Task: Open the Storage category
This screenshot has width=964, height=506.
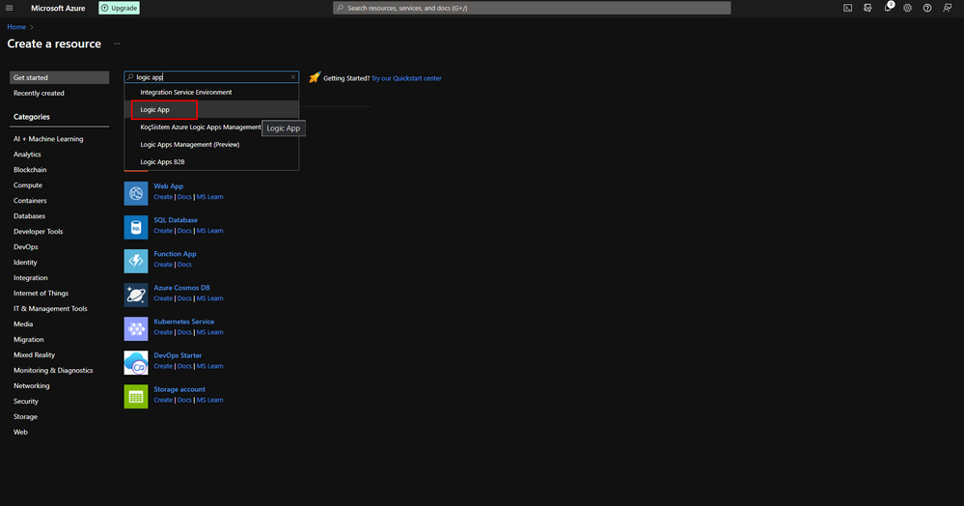Action: (25, 417)
